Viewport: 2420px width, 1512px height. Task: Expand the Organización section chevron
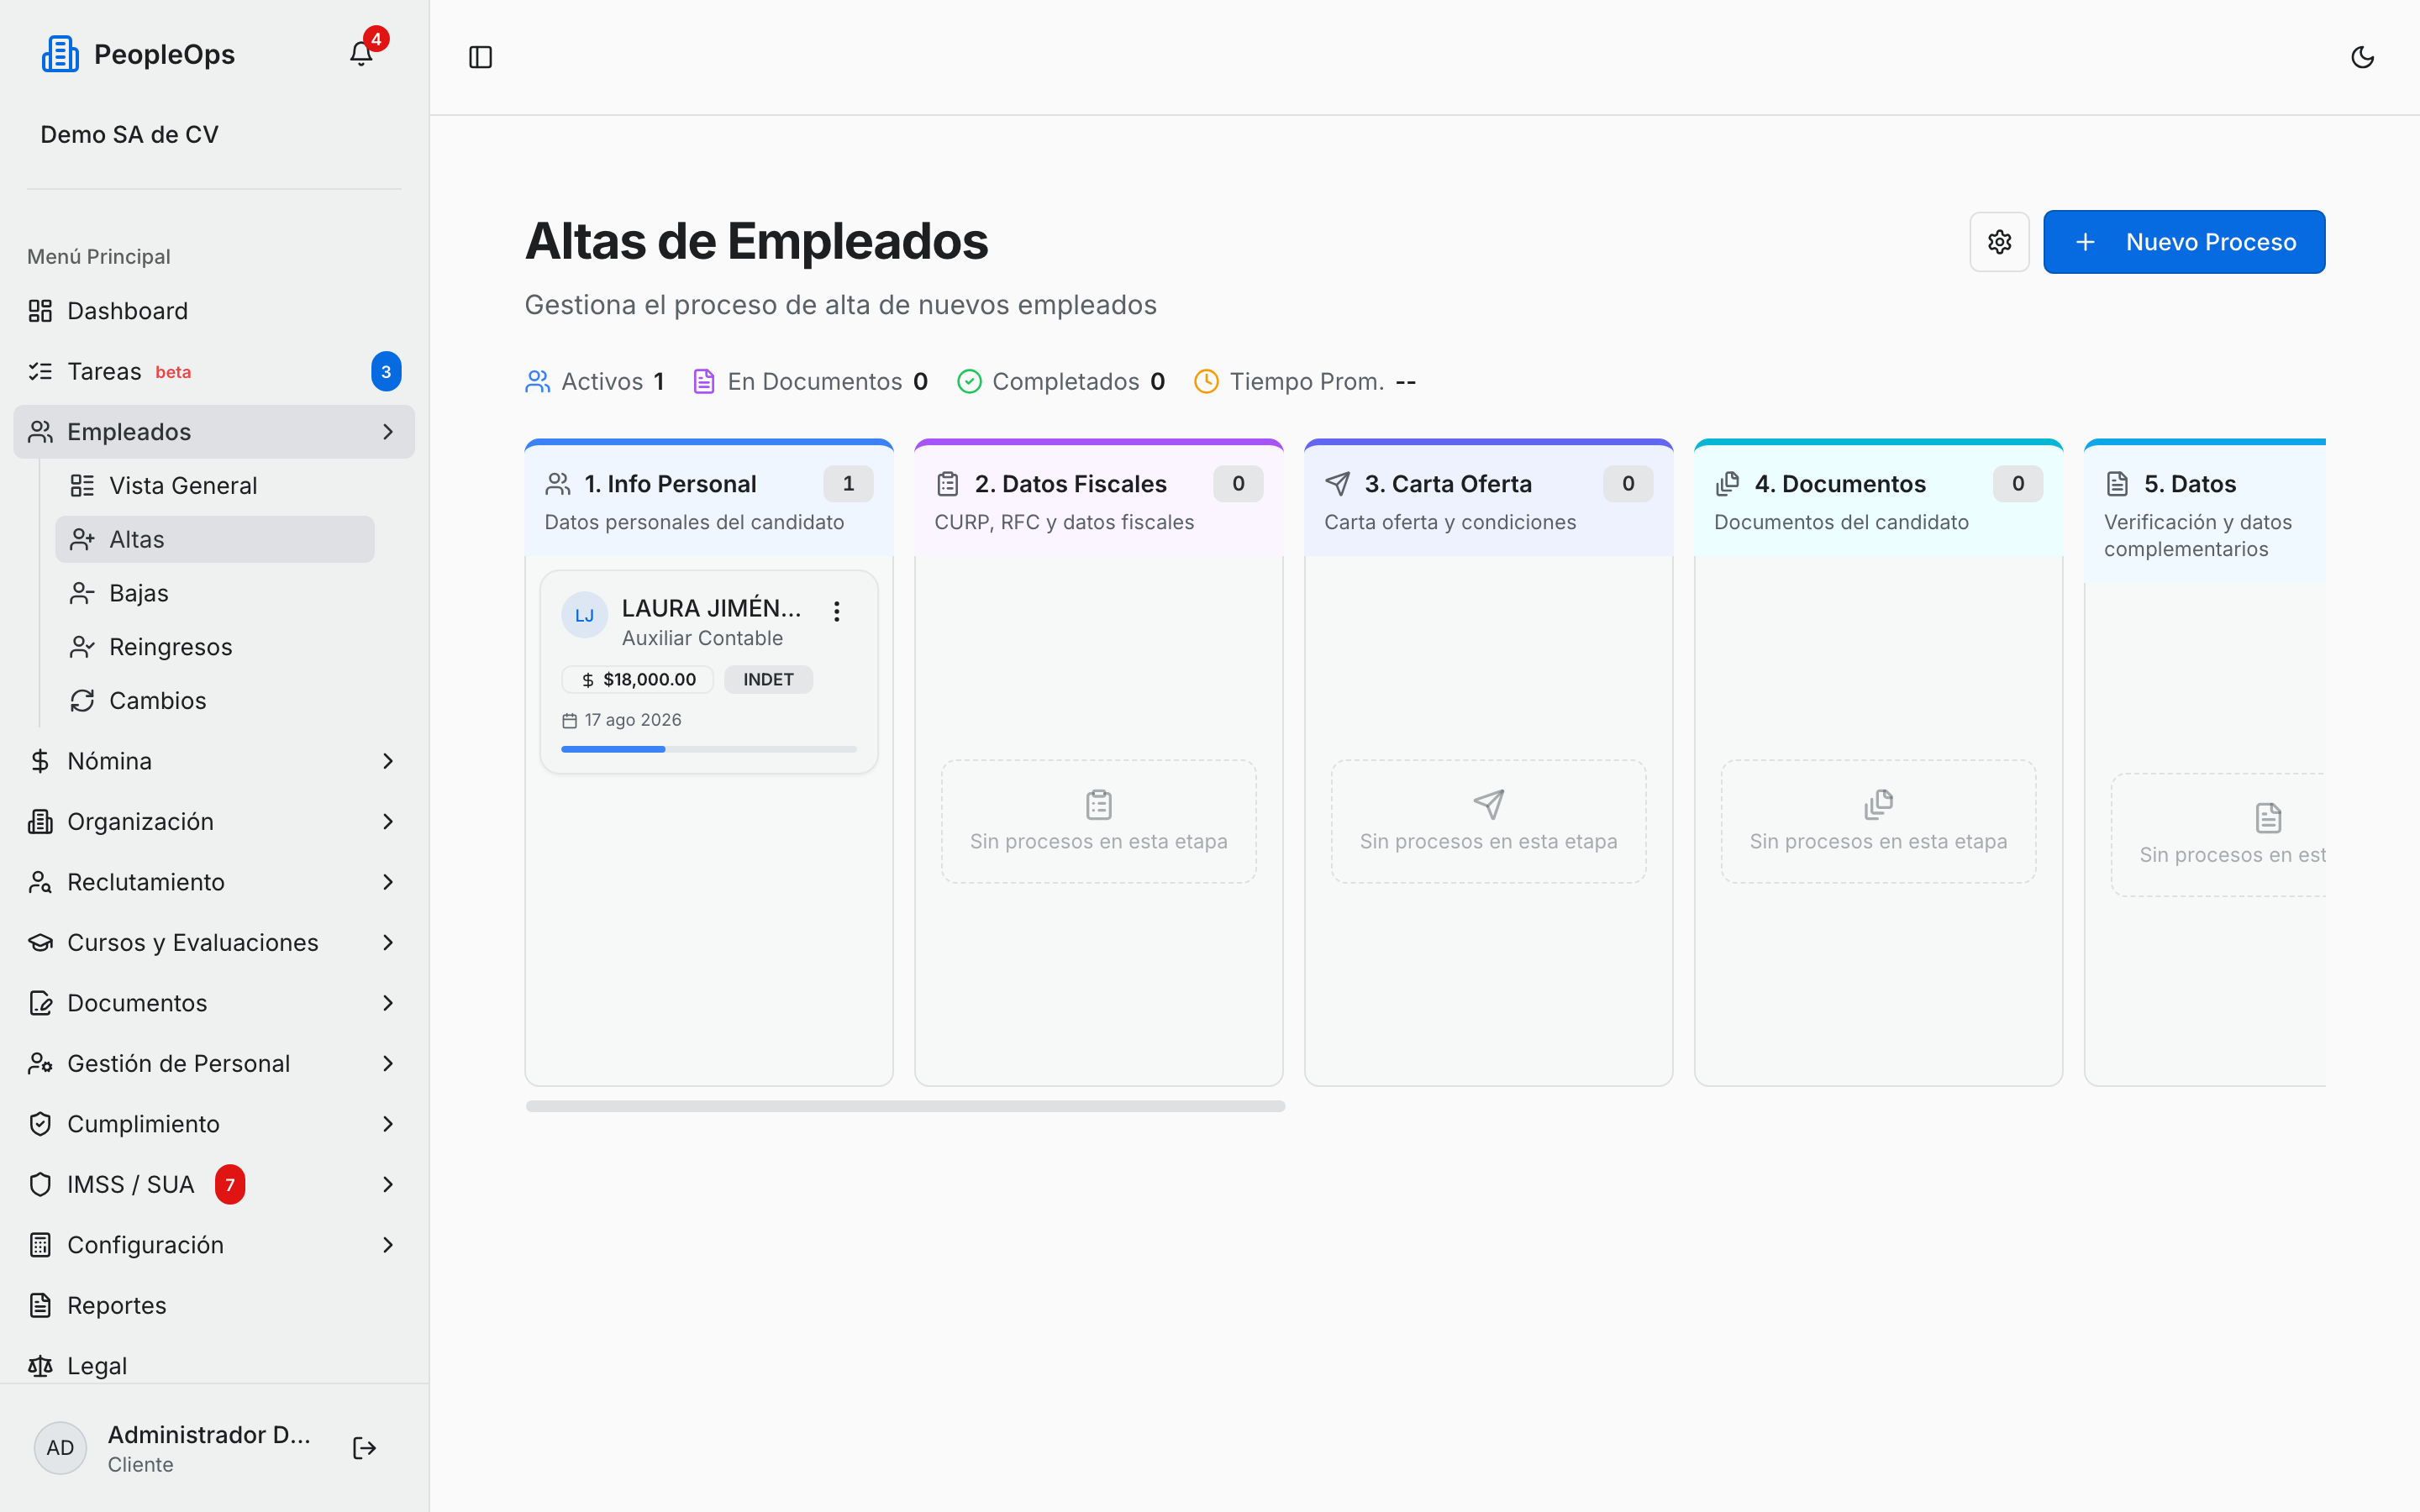(x=388, y=822)
